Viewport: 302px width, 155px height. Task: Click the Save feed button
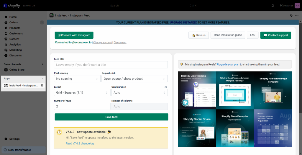coord(111,117)
